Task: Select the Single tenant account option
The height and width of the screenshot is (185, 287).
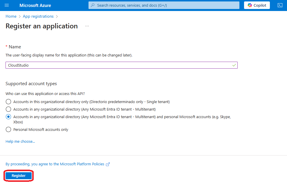Action: click(8, 102)
